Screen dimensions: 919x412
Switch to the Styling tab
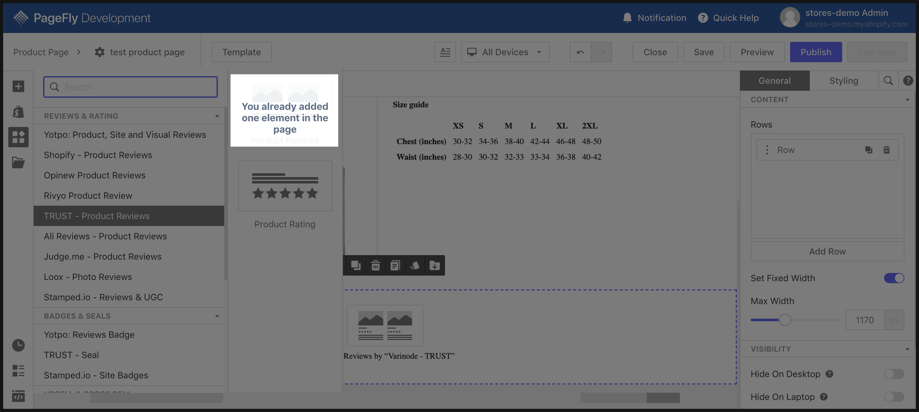point(844,81)
